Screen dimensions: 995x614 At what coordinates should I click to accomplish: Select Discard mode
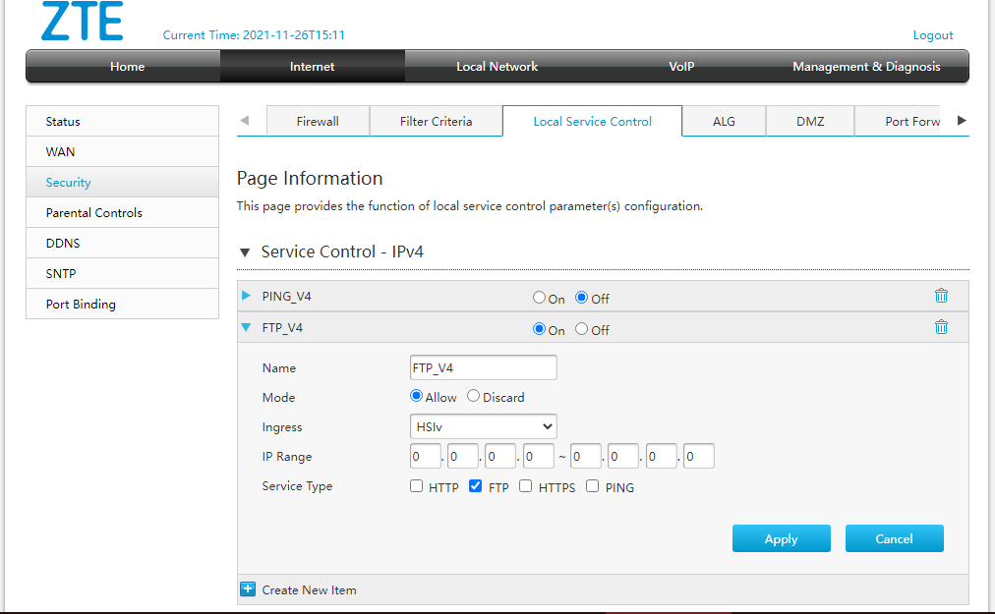474,397
